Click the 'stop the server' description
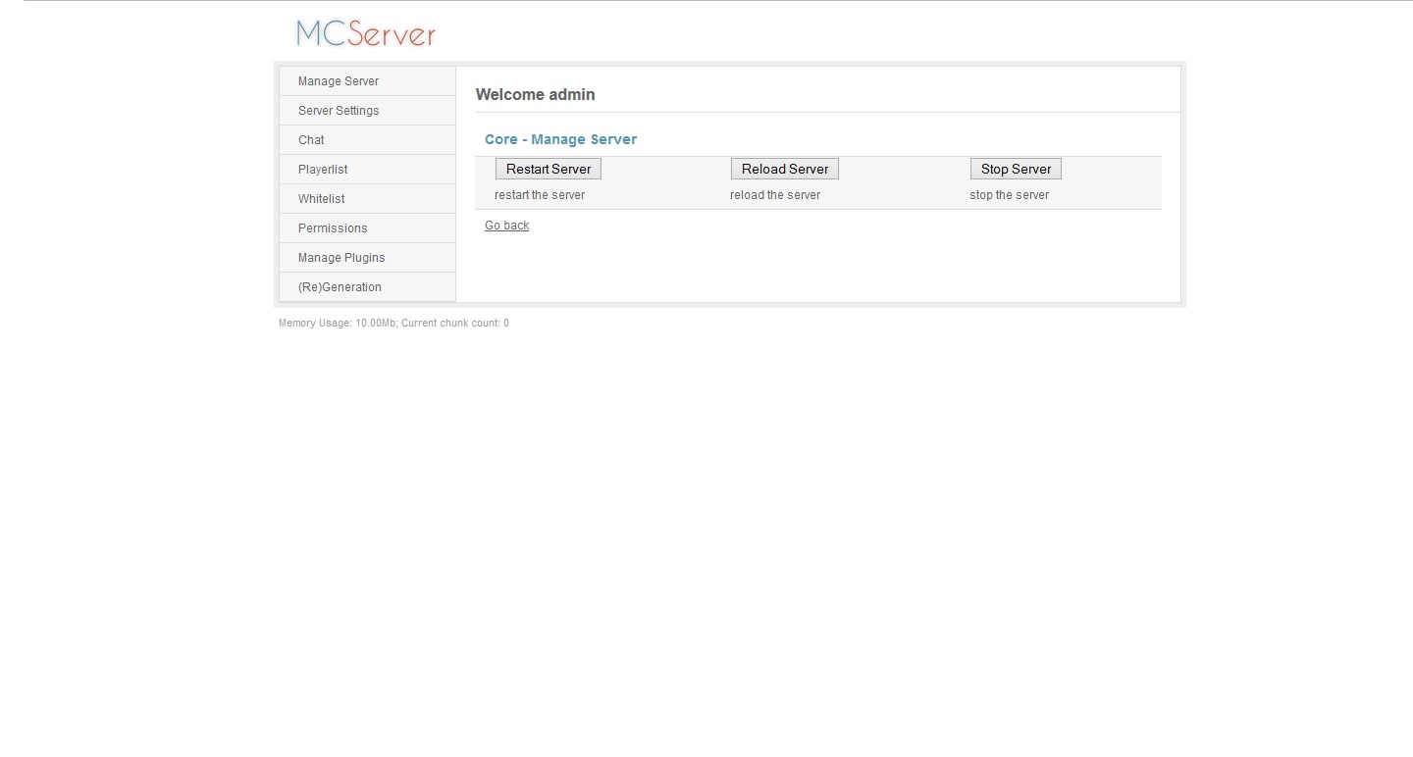 (x=1009, y=195)
